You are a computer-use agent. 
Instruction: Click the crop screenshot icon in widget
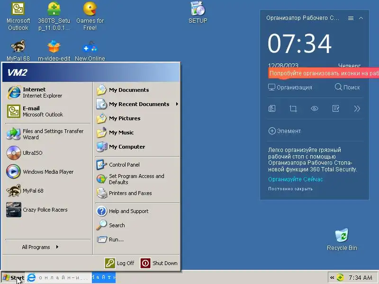pyautogui.click(x=293, y=108)
